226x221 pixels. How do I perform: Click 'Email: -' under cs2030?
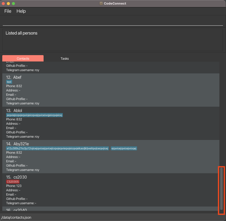[x=11, y=194]
